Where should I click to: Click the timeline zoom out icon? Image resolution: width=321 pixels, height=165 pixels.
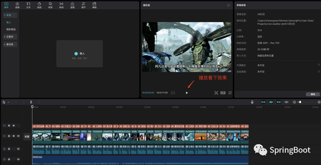tap(294, 102)
